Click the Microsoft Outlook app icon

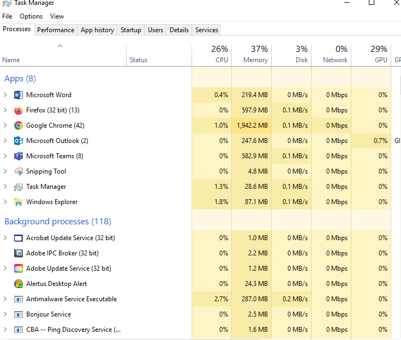point(19,141)
